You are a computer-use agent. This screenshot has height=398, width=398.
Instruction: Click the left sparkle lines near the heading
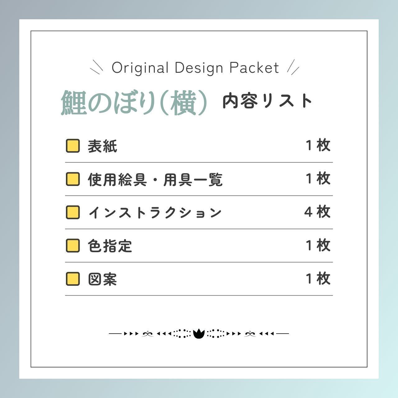96,67
